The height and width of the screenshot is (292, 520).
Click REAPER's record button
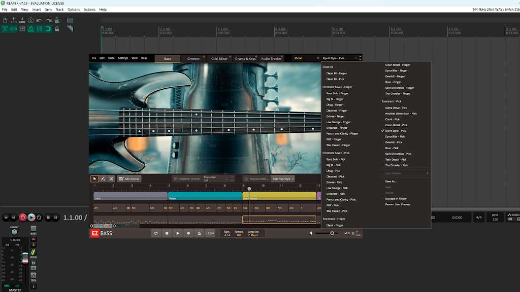(22, 217)
